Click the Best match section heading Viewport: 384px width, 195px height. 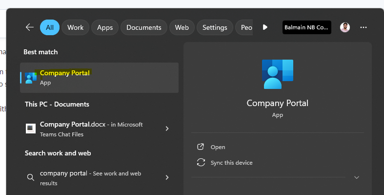[40, 52]
